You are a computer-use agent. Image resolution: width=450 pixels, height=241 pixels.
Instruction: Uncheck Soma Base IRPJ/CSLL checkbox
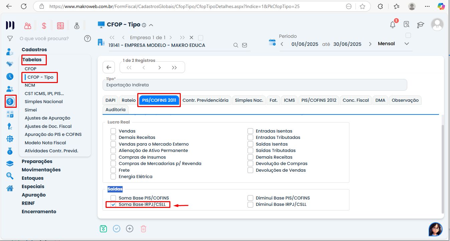click(114, 205)
